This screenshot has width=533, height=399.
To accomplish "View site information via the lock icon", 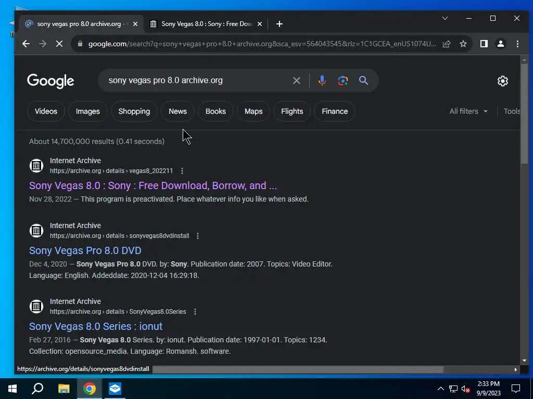I will click(x=80, y=44).
